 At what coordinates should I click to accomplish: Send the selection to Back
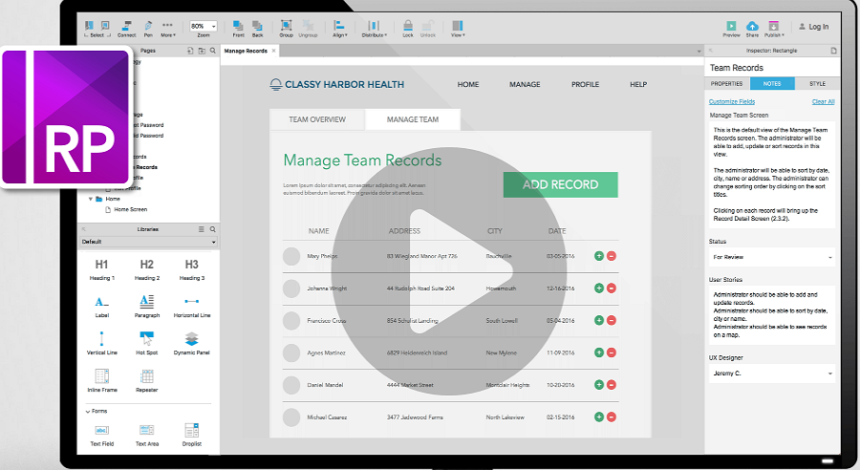(257, 29)
